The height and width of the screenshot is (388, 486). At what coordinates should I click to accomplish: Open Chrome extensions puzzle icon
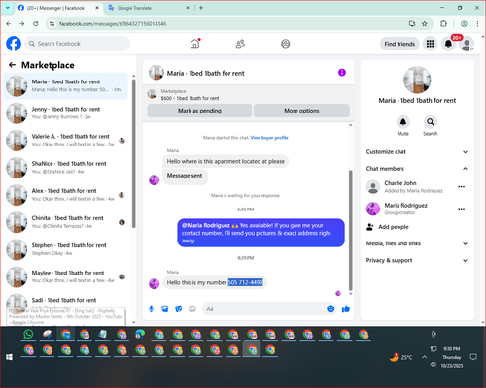(443, 23)
